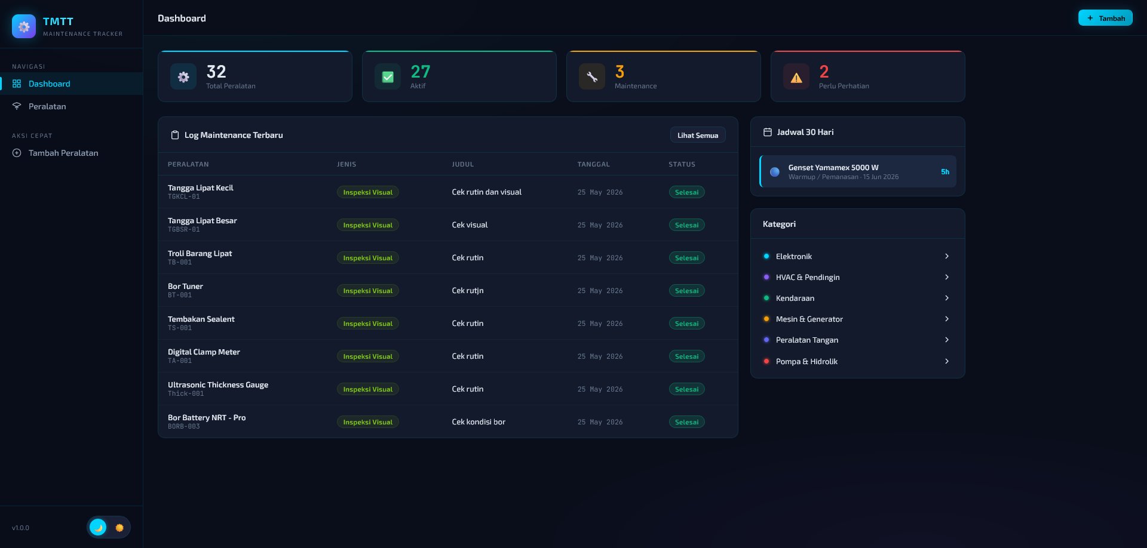This screenshot has width=1147, height=548.
Task: Select the Digital Clamp Meter row name
Action: tap(204, 352)
